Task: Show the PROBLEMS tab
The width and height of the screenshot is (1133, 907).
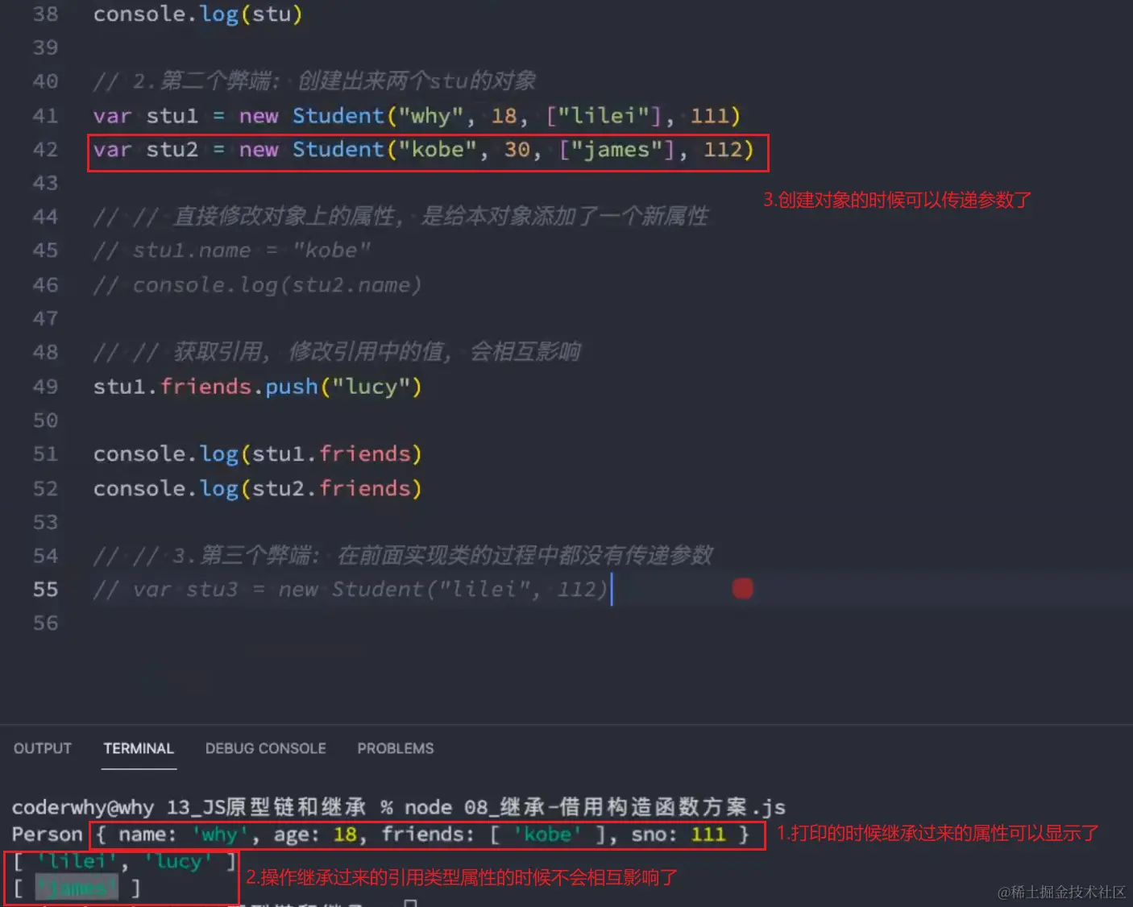Action: [396, 748]
